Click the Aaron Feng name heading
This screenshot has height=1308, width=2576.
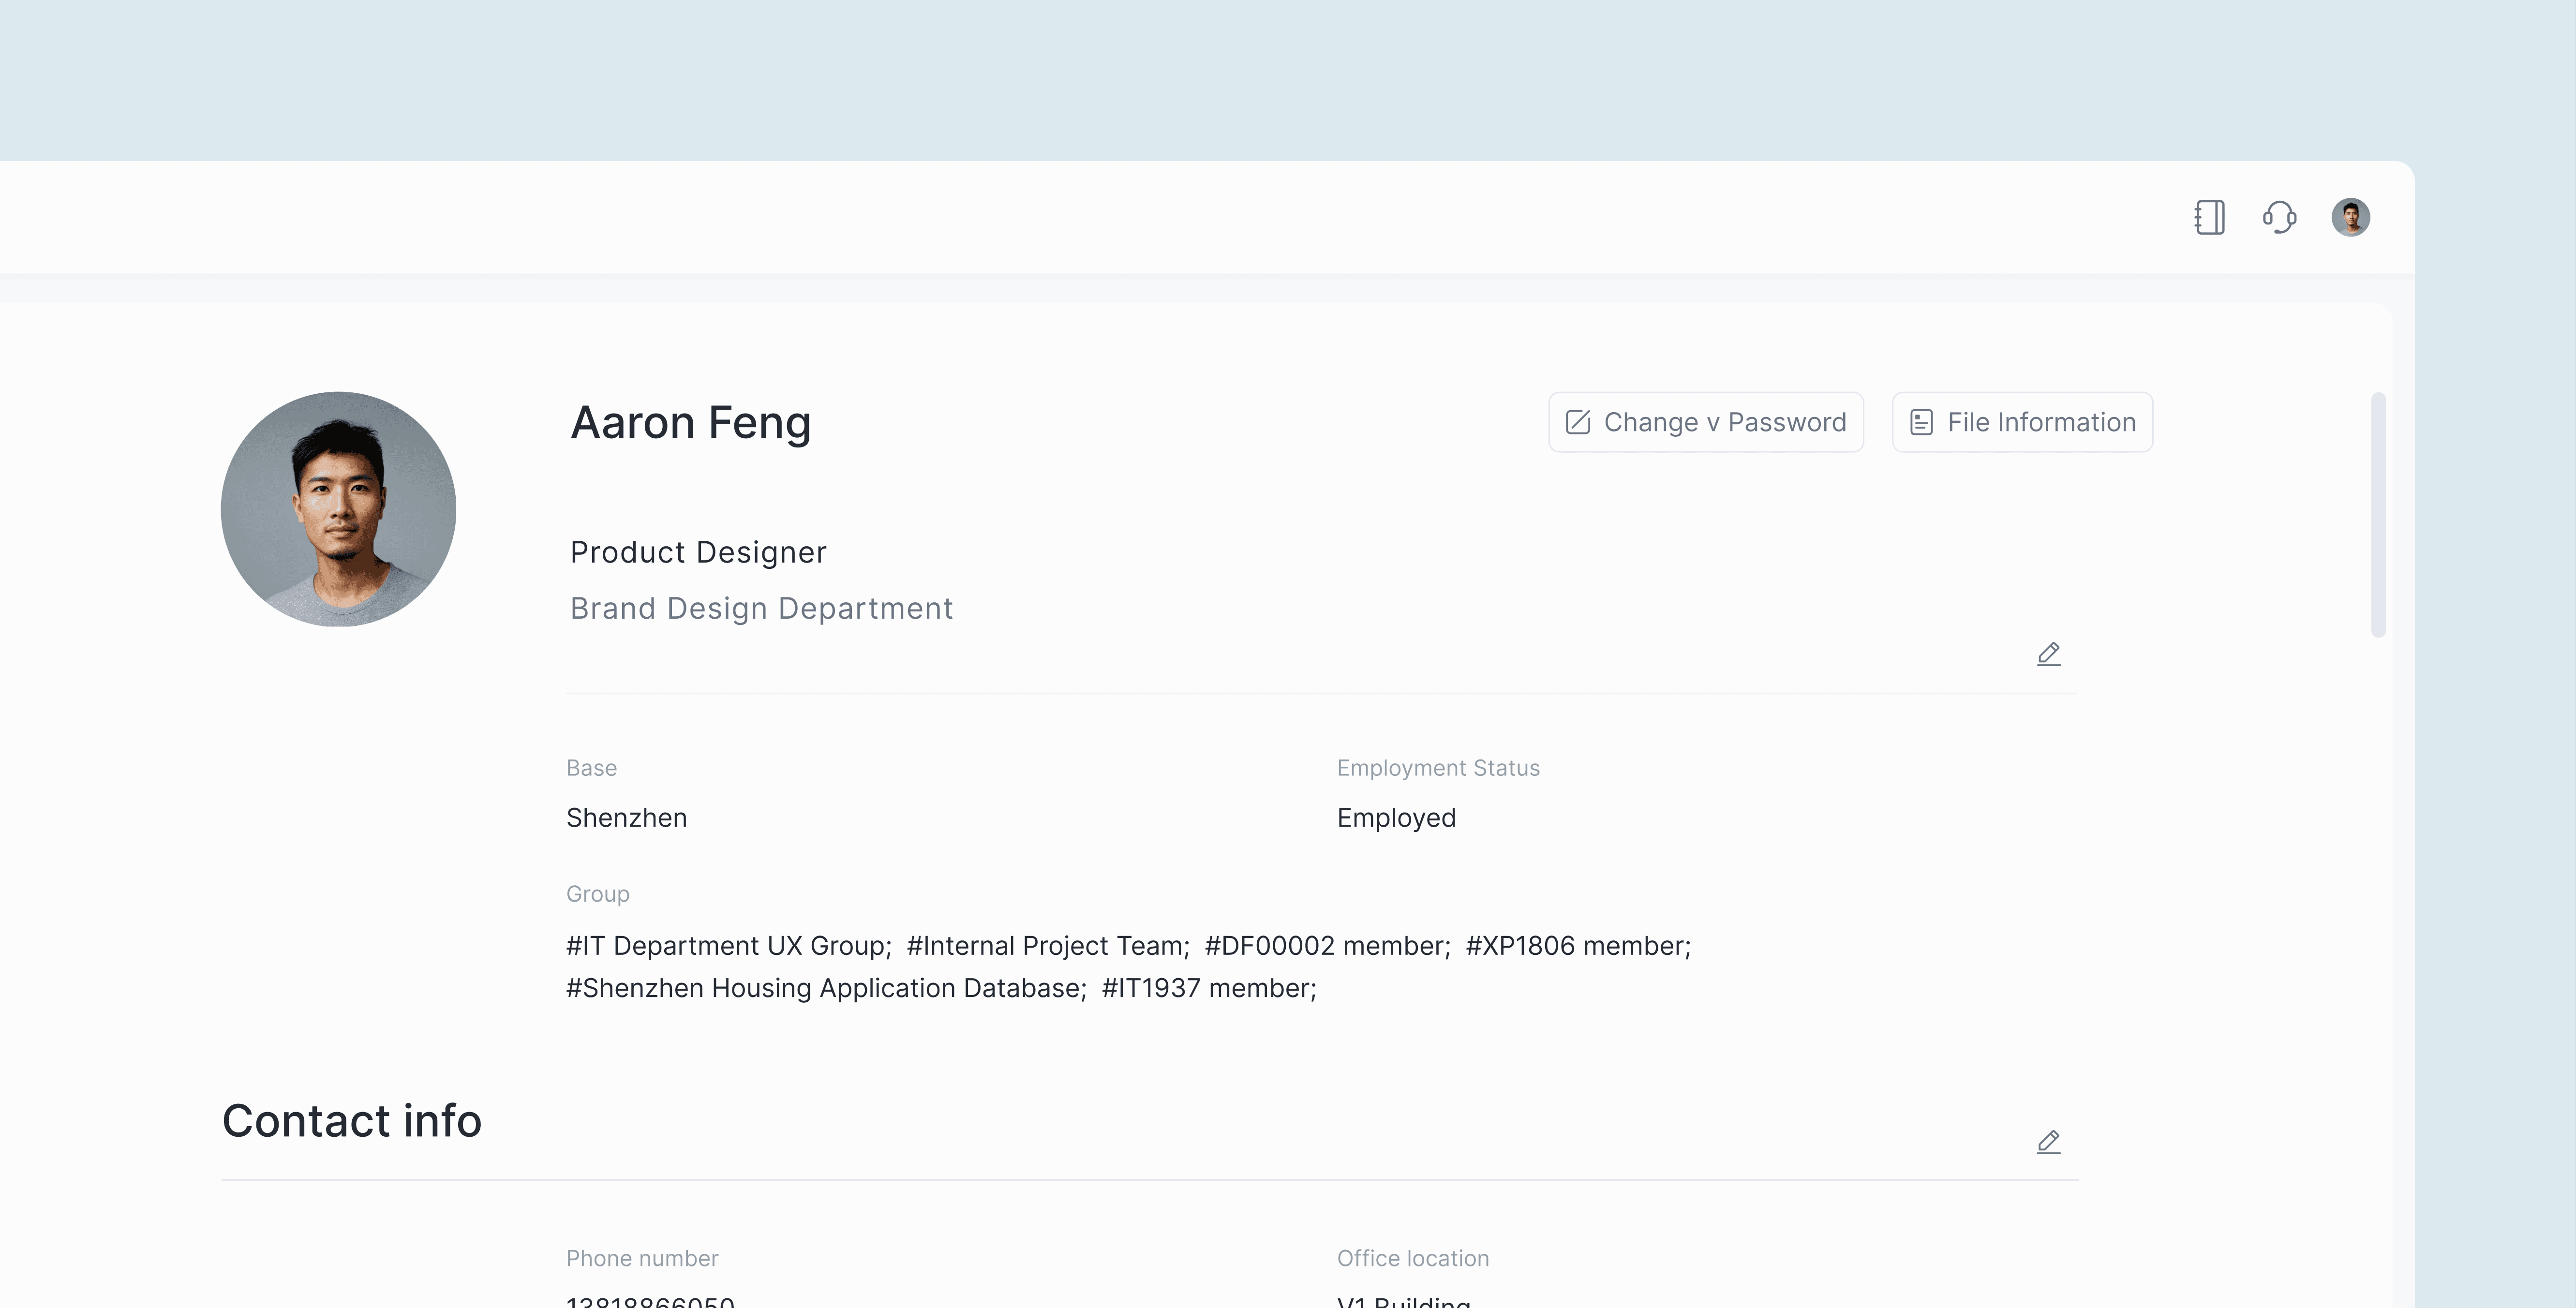tap(690, 422)
